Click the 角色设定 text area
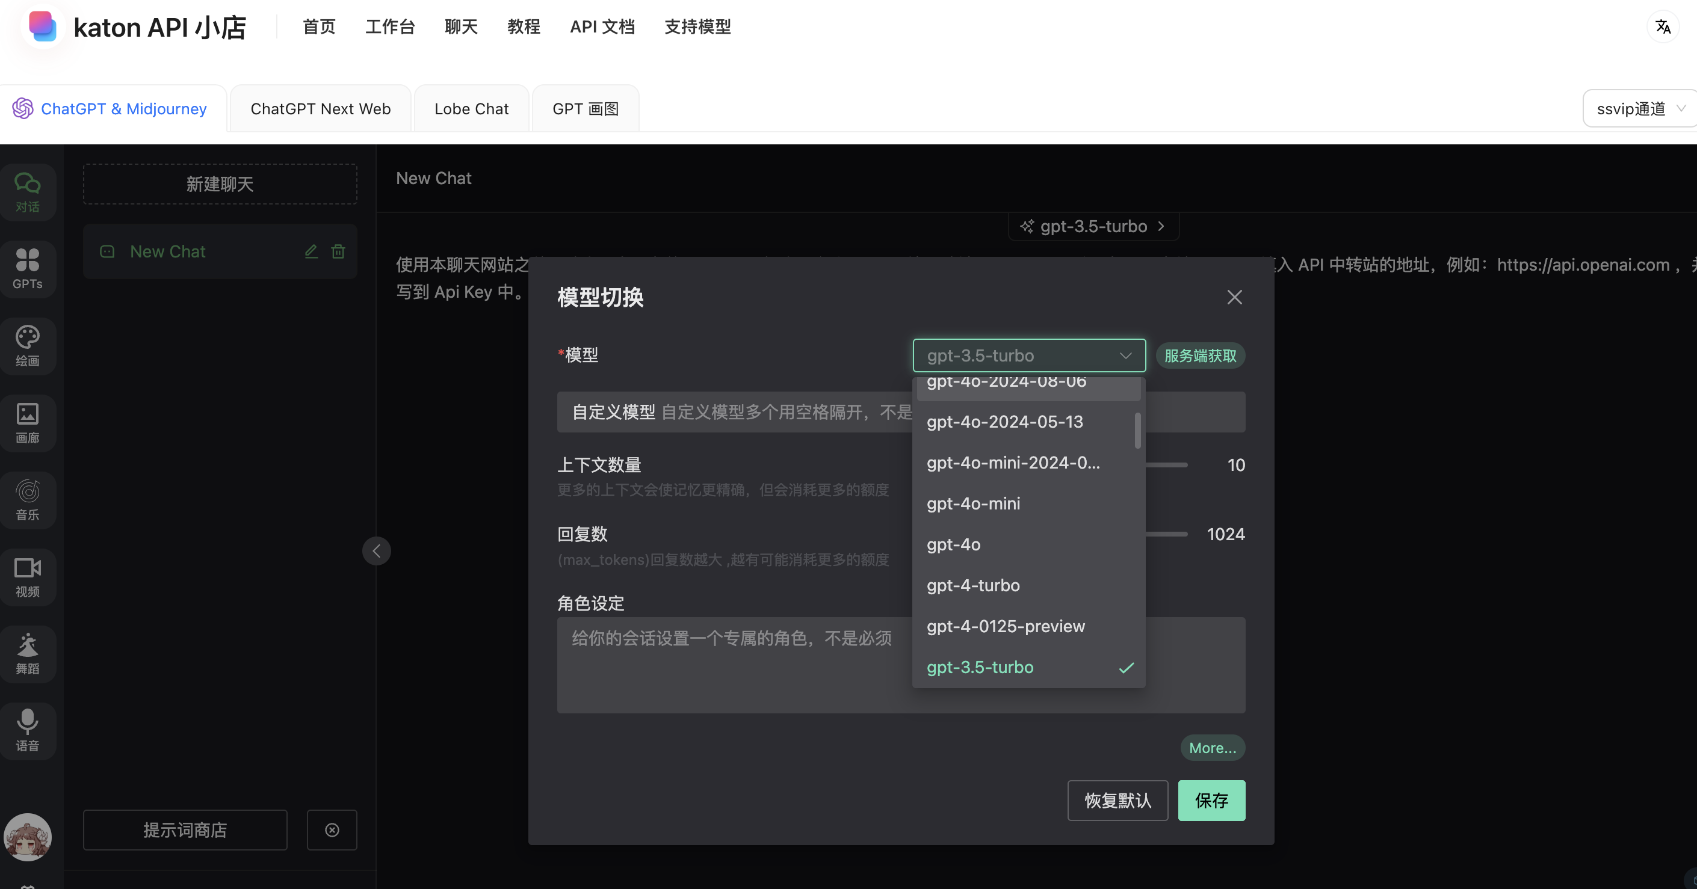Screen dimensions: 1697x889 pyautogui.click(x=901, y=665)
